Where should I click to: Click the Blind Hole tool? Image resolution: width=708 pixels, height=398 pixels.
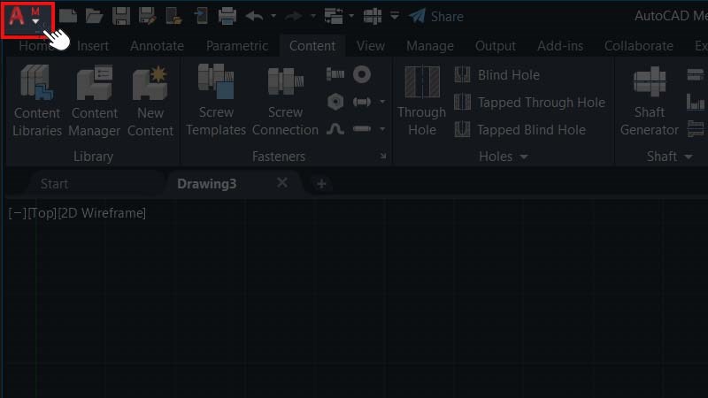click(496, 75)
